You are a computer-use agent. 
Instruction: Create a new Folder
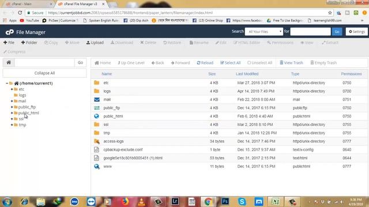[29, 43]
